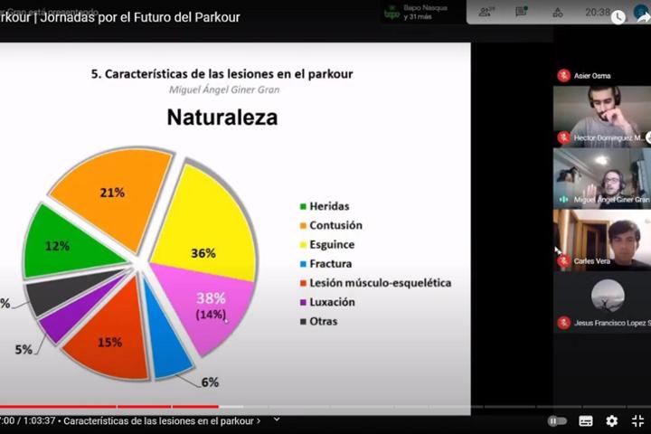The width and height of the screenshot is (651, 434).
Task: Open the meeting chat icon
Action: tap(522, 12)
